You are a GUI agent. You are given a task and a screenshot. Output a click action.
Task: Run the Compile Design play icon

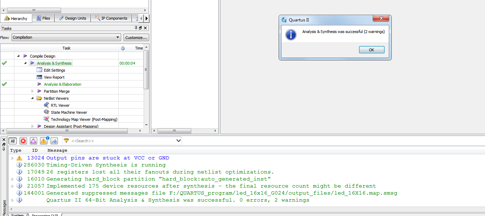click(x=25, y=56)
